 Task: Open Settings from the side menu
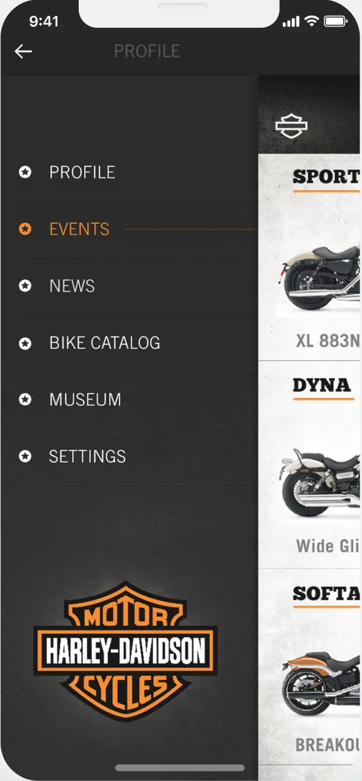(x=88, y=456)
